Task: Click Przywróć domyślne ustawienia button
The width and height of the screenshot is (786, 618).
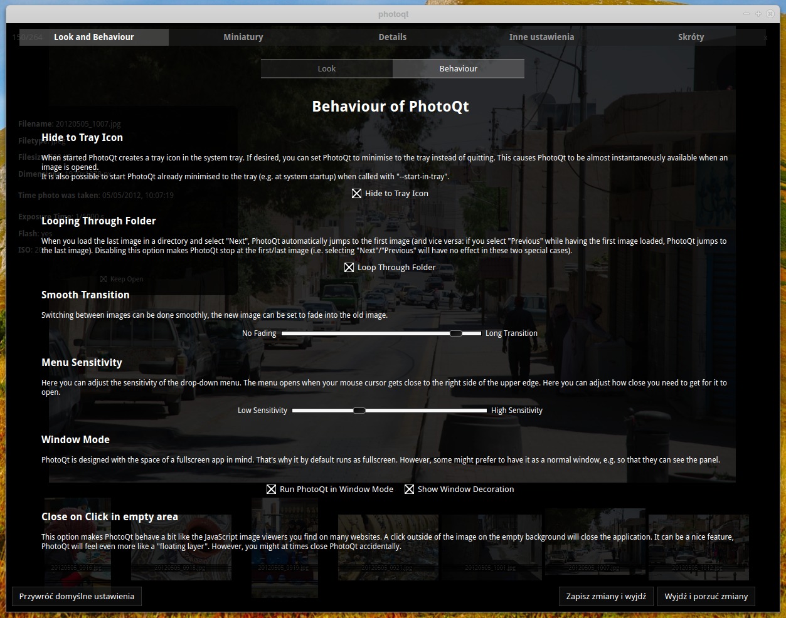Action: pyautogui.click(x=77, y=597)
